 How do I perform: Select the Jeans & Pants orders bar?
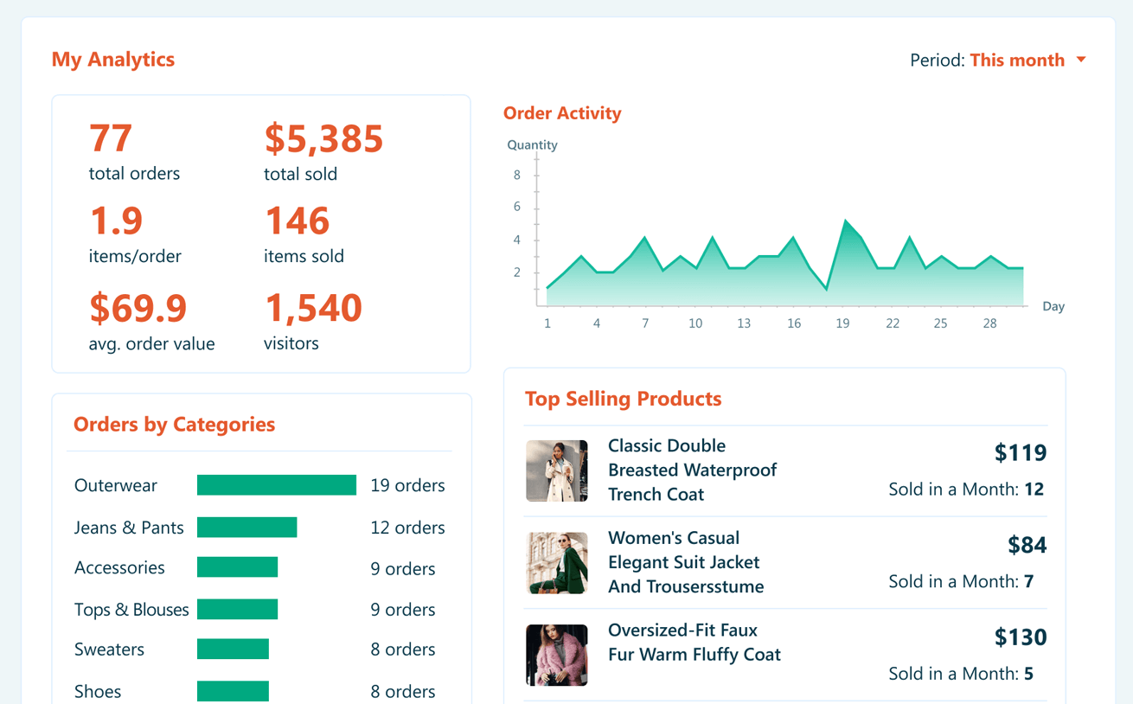(x=247, y=527)
